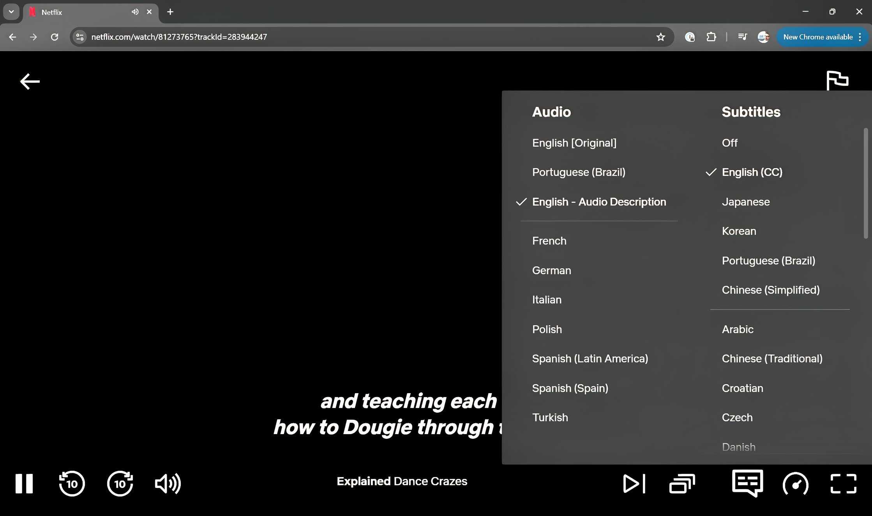The height and width of the screenshot is (516, 872).
Task: Select Portuguese (Brazil) audio track
Action: tap(579, 172)
